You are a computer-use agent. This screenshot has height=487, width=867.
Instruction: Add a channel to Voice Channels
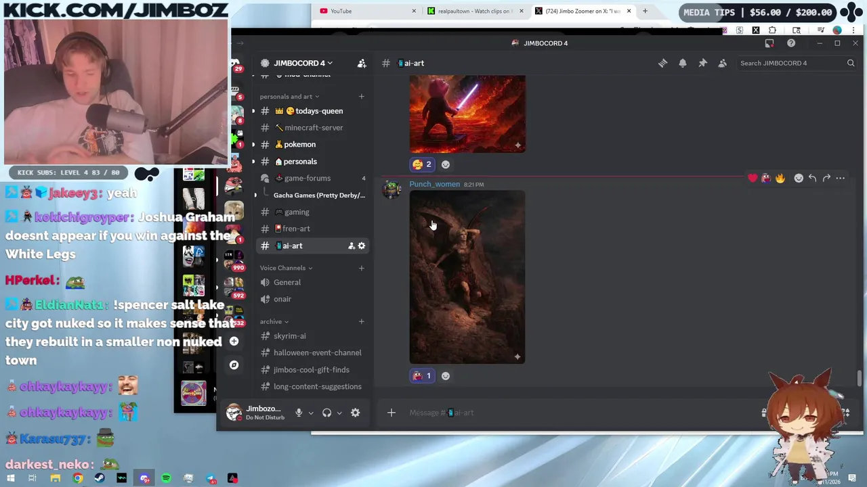[x=361, y=268]
